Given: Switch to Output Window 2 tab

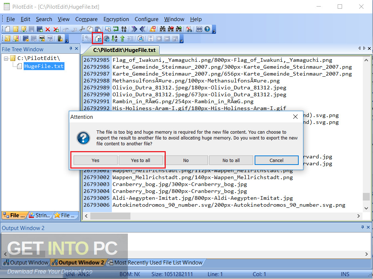Looking at the screenshot, I should [x=78, y=263].
